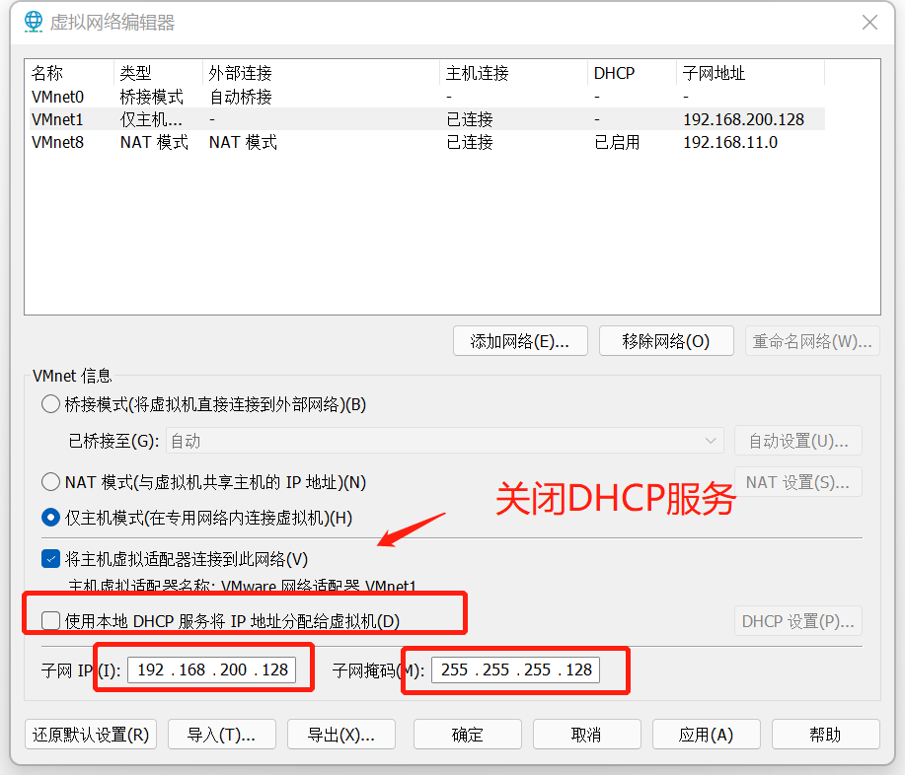Select the NAT 模式 radio button
905x775 pixels.
tap(50, 481)
